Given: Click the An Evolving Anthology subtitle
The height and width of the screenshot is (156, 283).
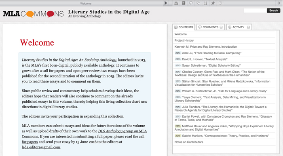Looking at the screenshot, I should pyautogui.click(x=84, y=16).
